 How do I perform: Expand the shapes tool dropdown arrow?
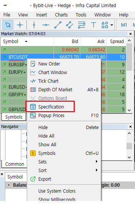click(x=112, y=25)
